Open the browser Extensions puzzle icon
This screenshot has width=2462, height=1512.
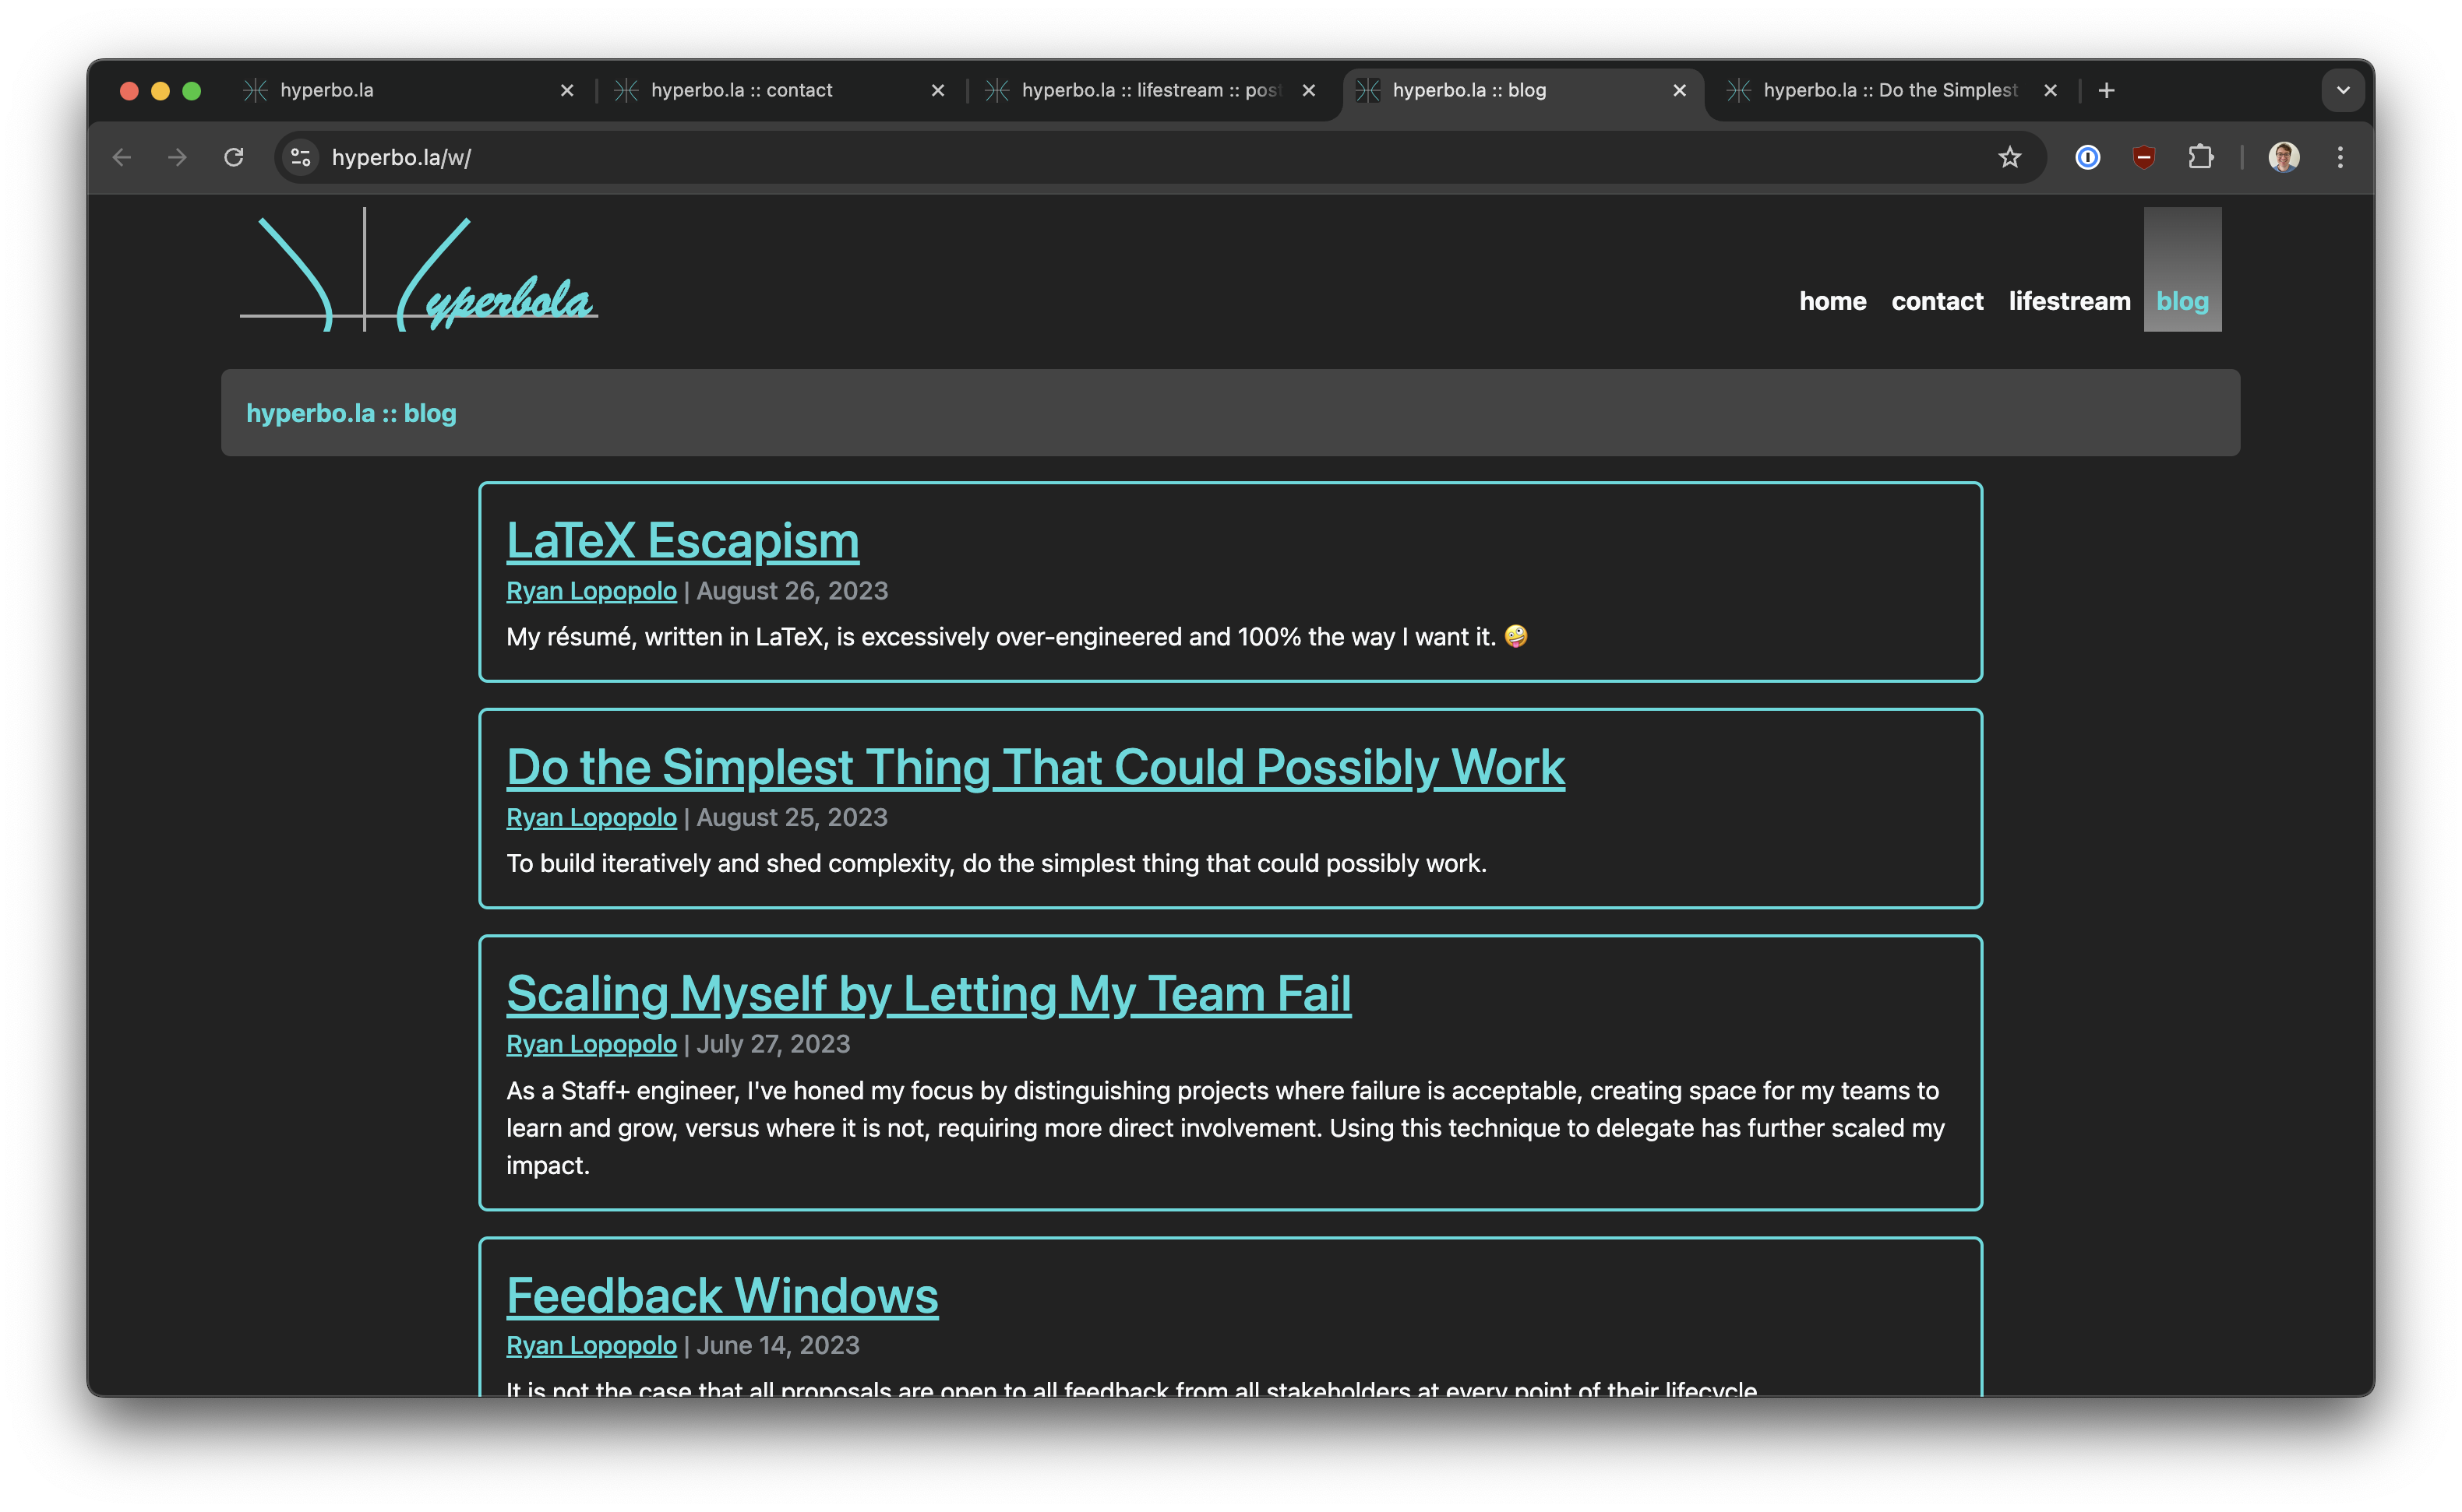click(2201, 157)
